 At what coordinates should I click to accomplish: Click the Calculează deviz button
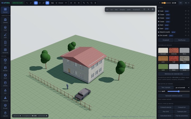point(166,116)
